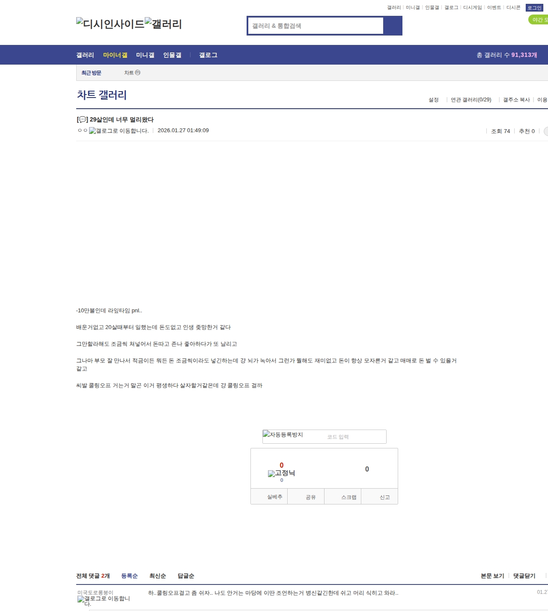Click the 갤러리 logo image beside DCInside
Screen dimensions: 548x611
(x=163, y=24)
